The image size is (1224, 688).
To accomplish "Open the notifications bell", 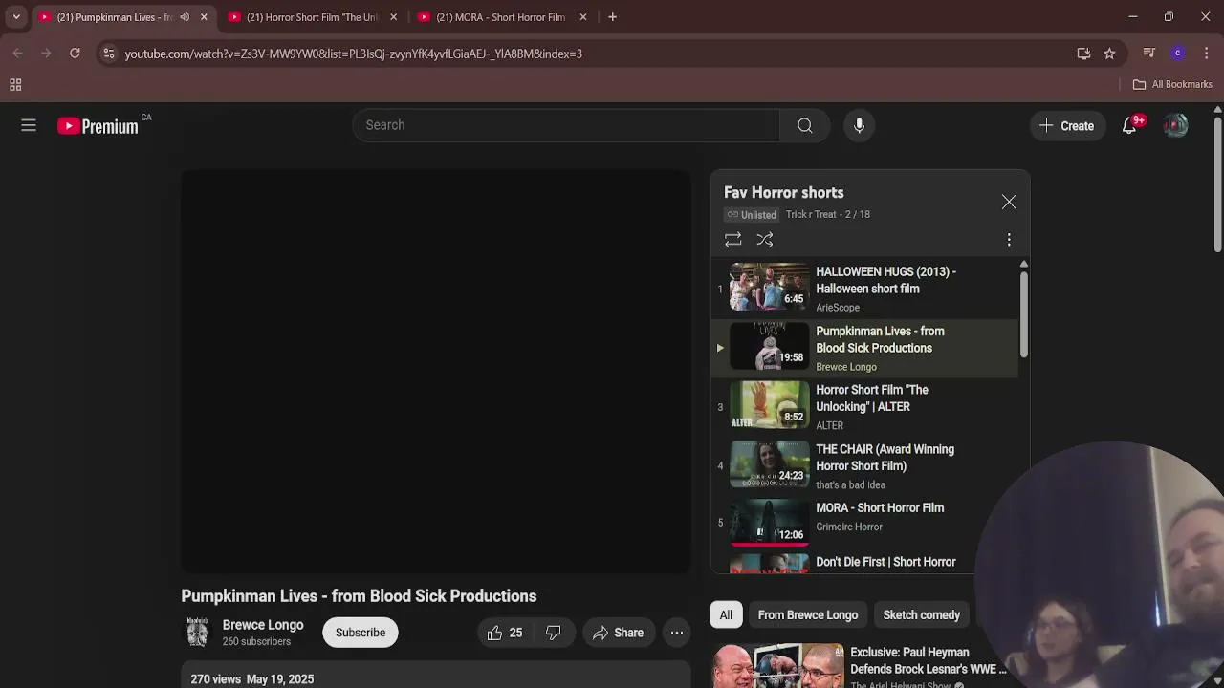I will (1129, 125).
